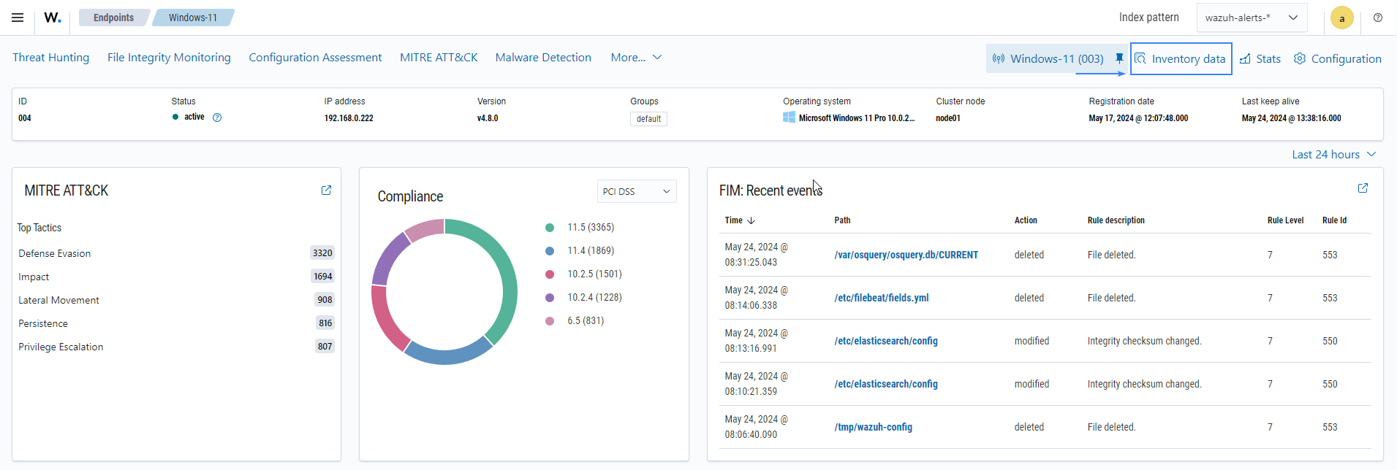Click the agent signal icon for Windows-11 (003)
The image size is (1397, 470).
pyautogui.click(x=999, y=58)
